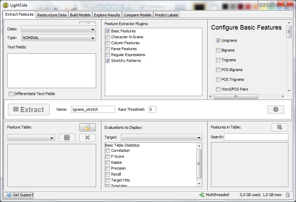Click the Search features input field

click(x=256, y=137)
